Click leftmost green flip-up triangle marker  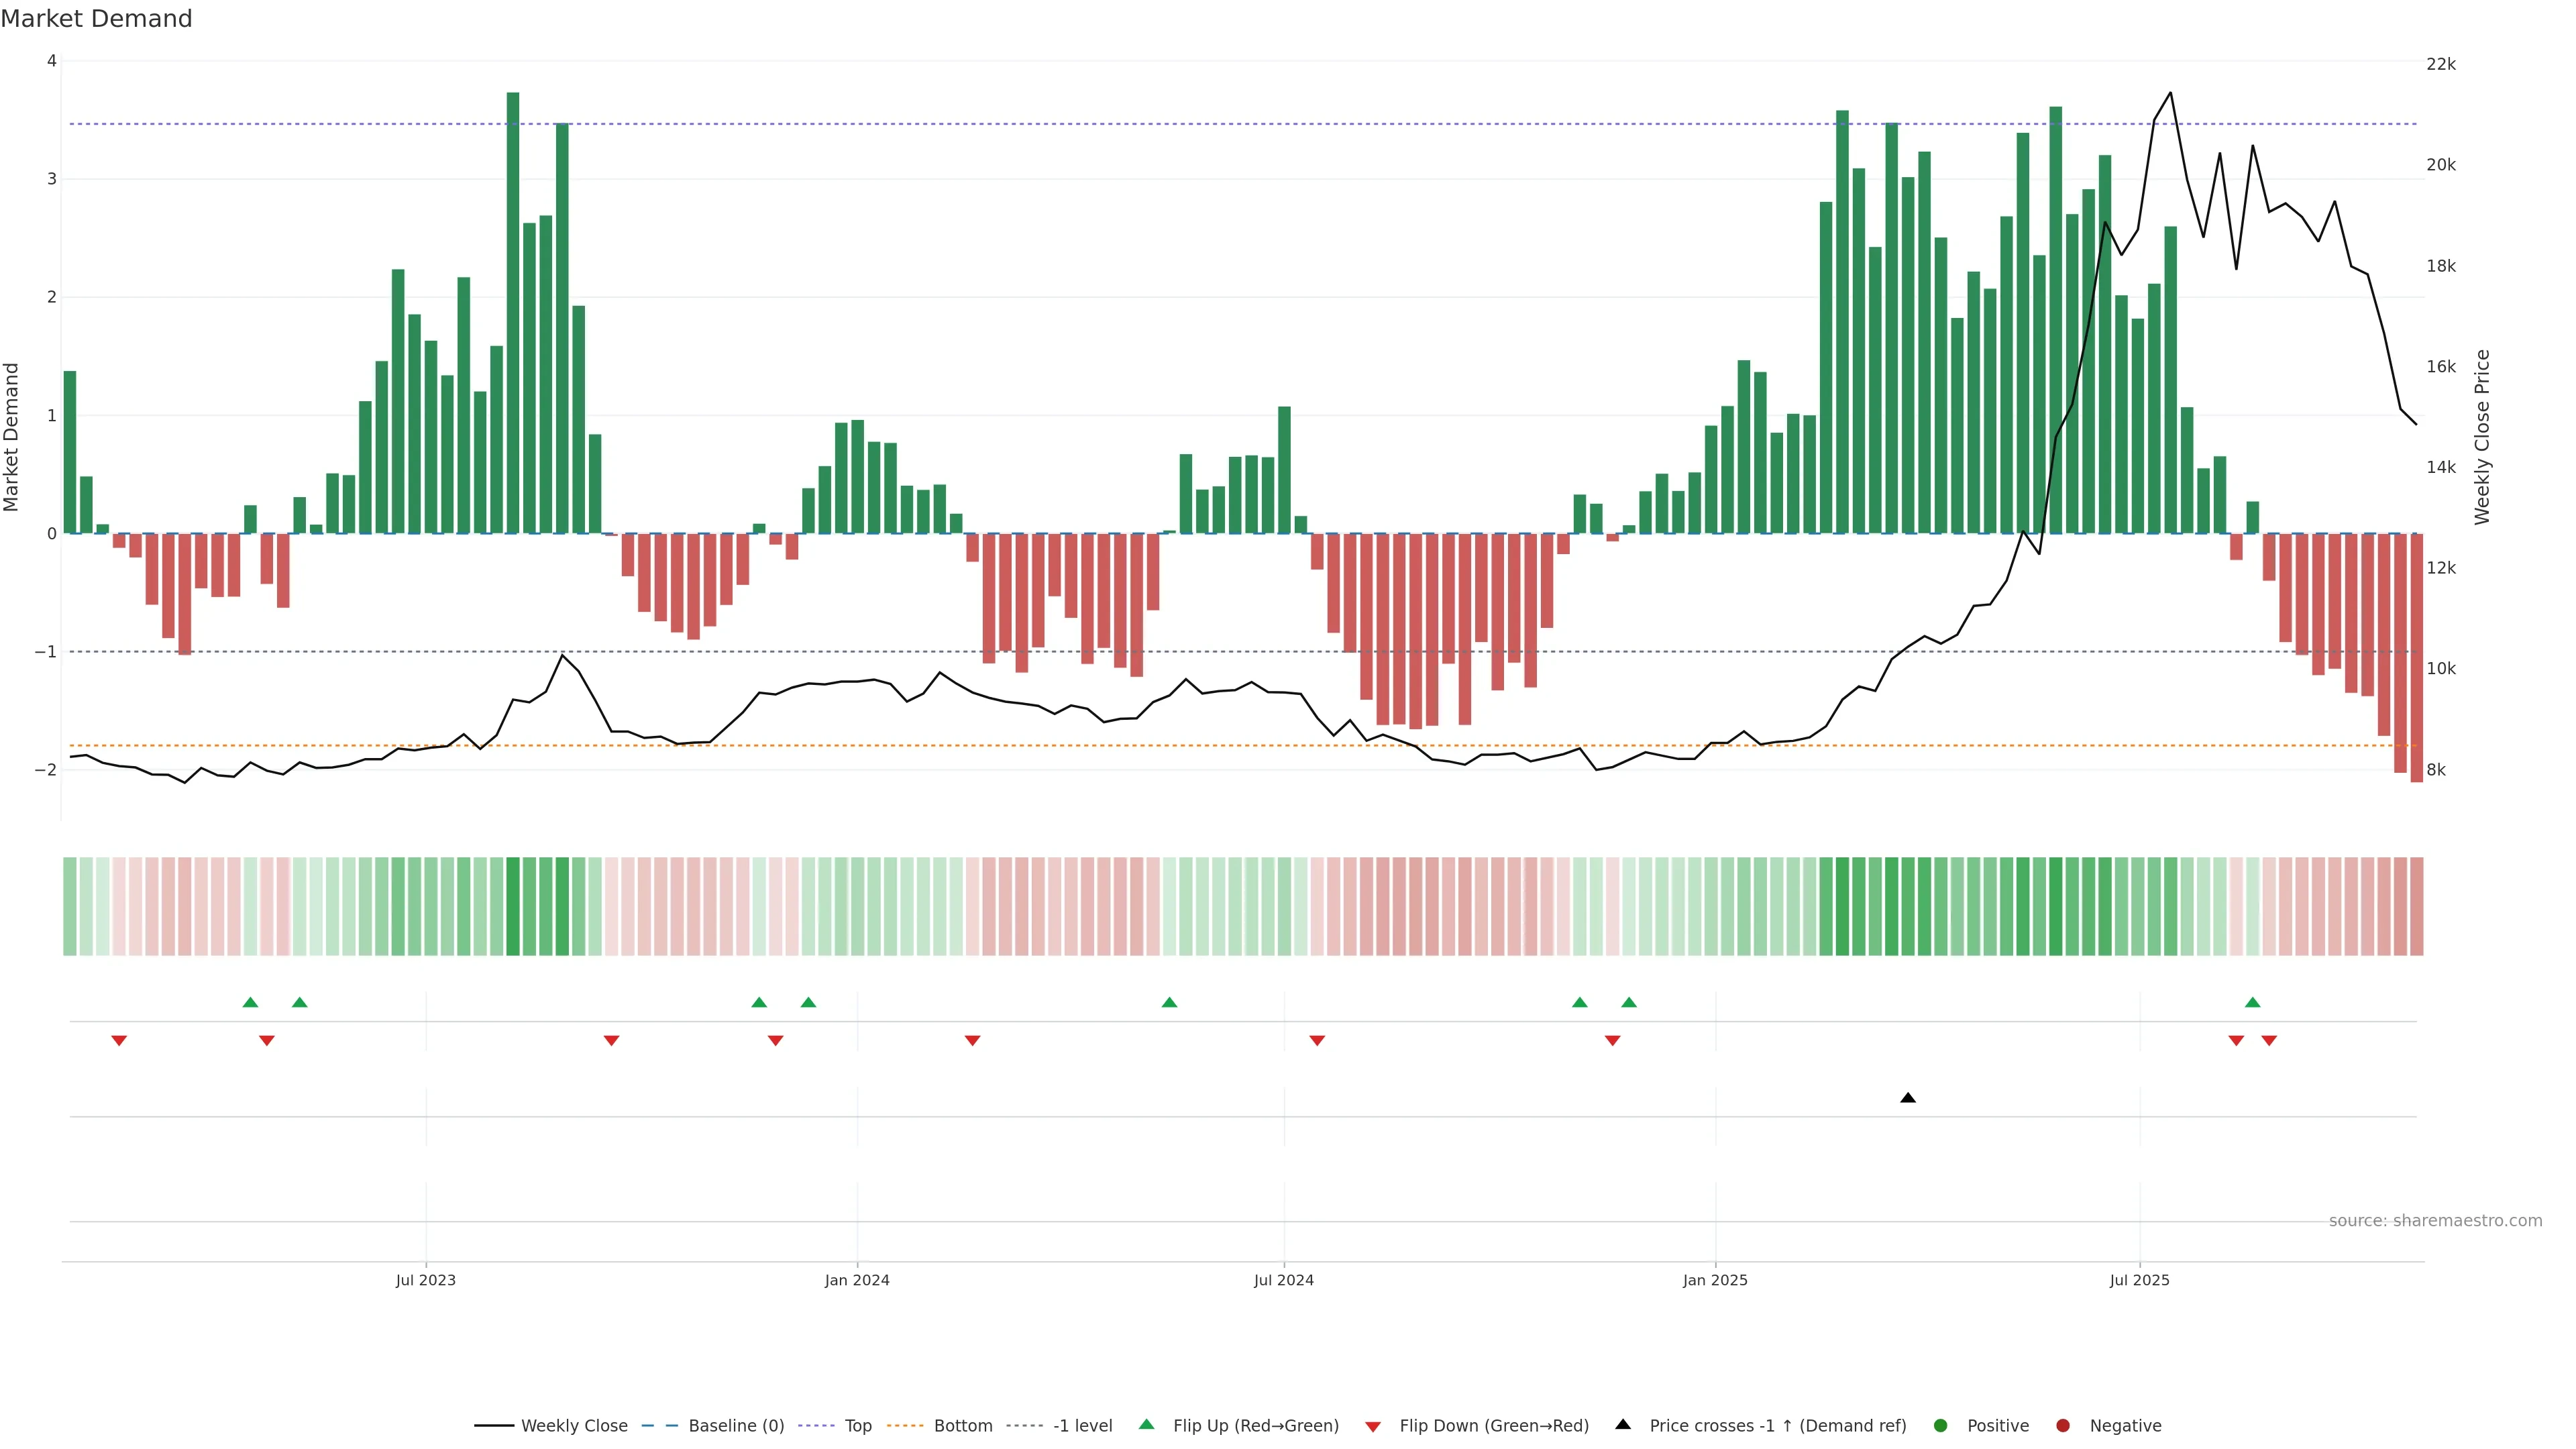click(x=250, y=1003)
